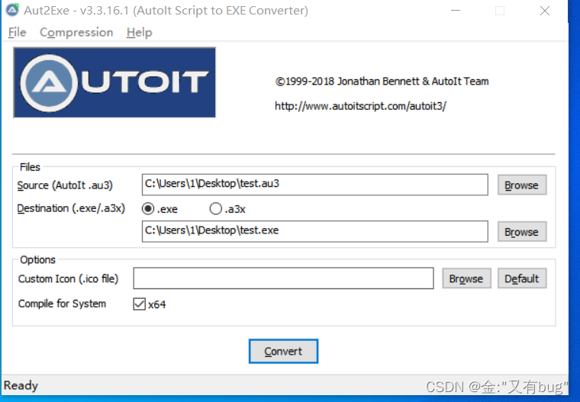Browse for the destination file
The image size is (580, 402).
[x=521, y=232]
